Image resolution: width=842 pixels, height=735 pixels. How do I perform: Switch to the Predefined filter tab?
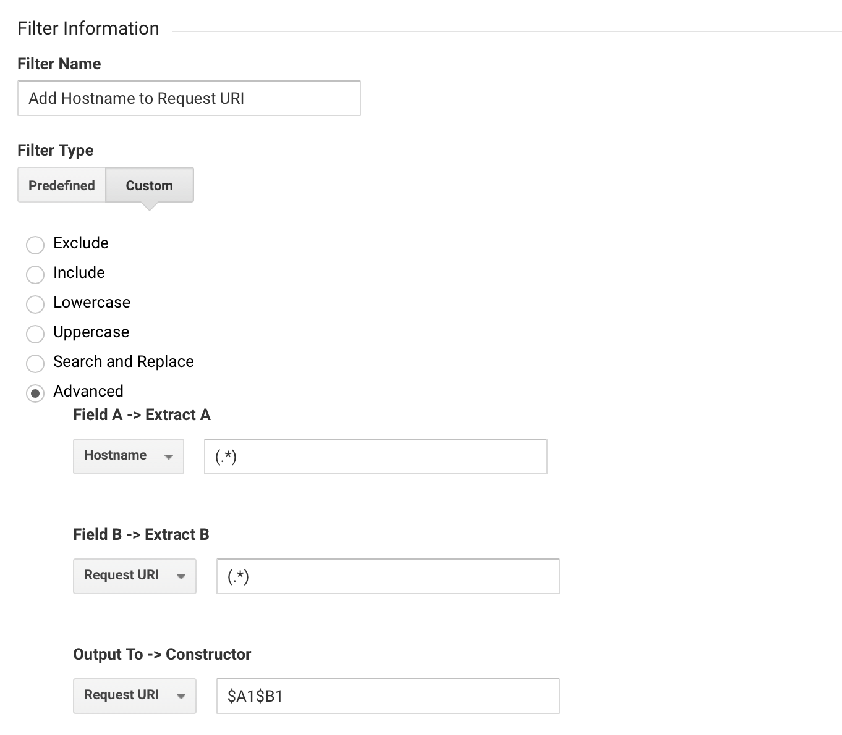tap(61, 185)
